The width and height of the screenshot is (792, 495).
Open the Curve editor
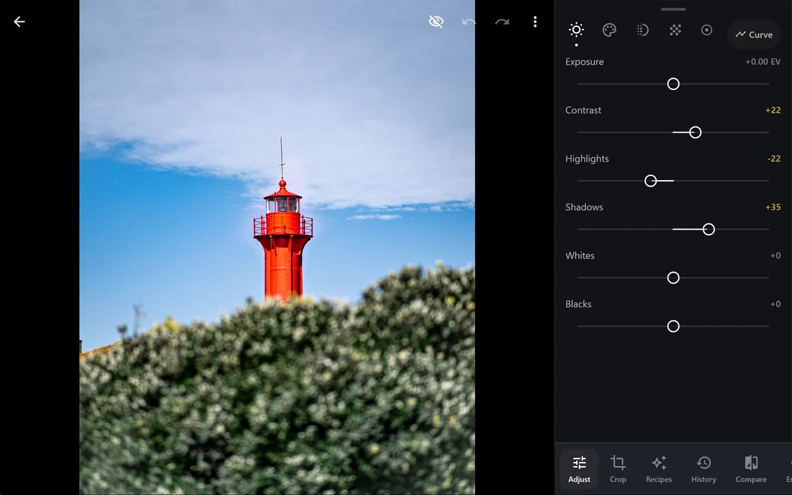pyautogui.click(x=754, y=34)
